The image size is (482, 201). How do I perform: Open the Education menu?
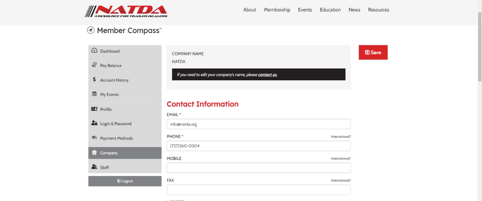(x=330, y=10)
